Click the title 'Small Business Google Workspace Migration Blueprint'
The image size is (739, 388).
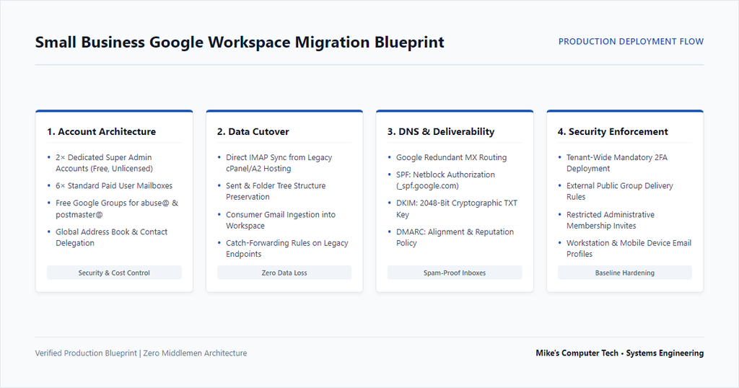click(x=240, y=43)
